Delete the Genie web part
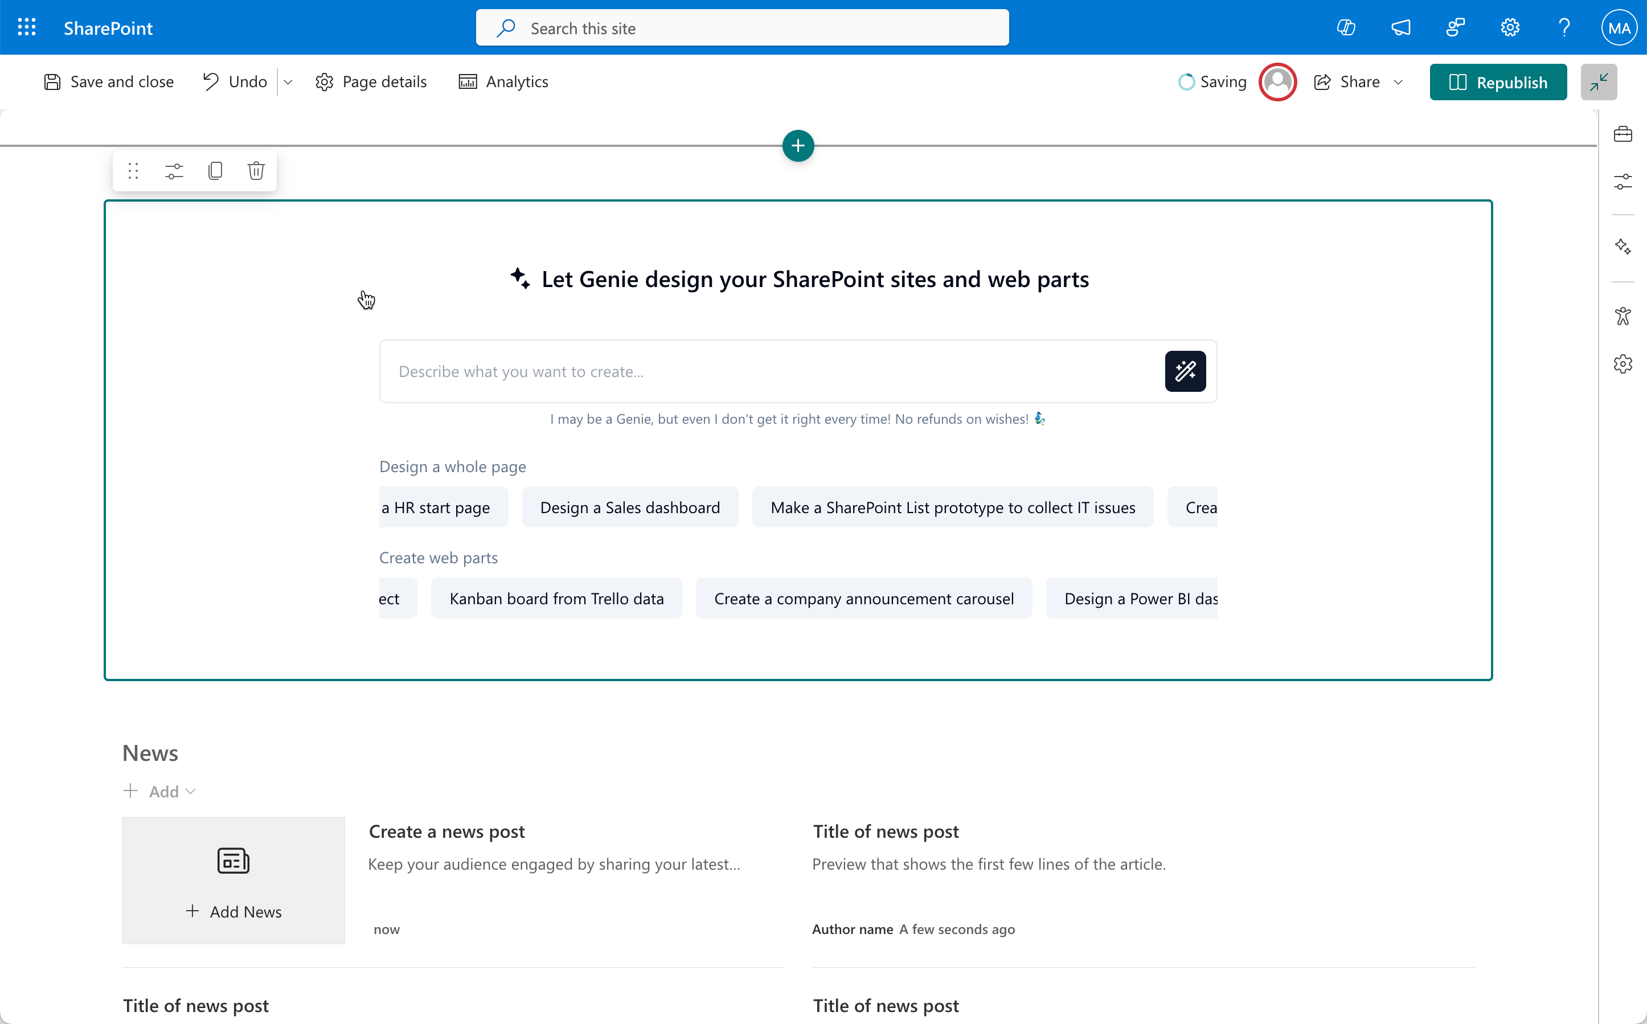The image size is (1647, 1024). click(256, 171)
